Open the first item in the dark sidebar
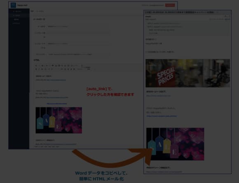 click(17, 11)
